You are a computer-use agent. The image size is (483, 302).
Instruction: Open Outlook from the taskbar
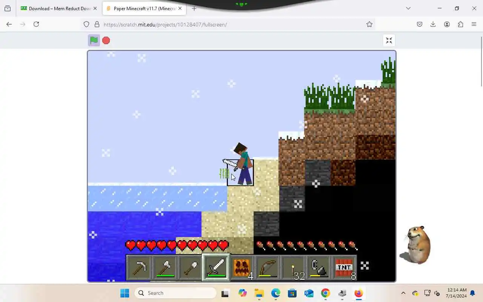pos(309,293)
